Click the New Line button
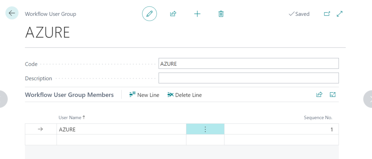This screenshot has width=372, height=159. tap(144, 95)
